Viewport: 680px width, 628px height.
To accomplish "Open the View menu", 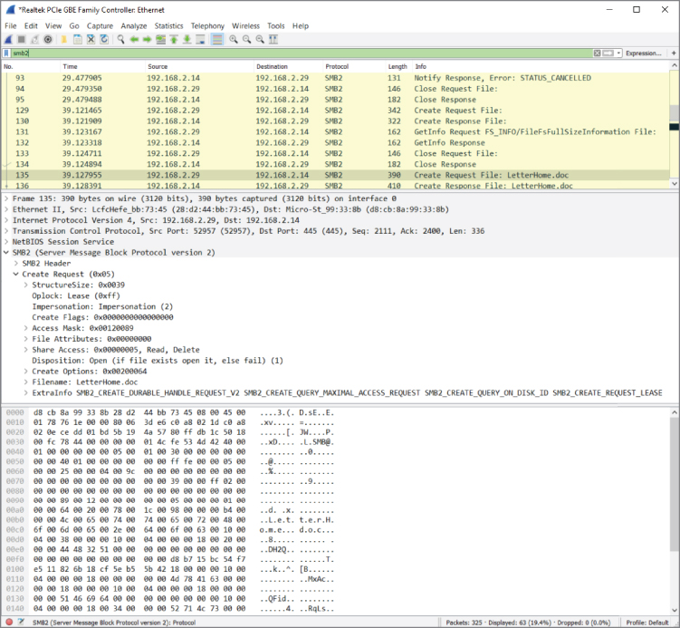I will (x=53, y=26).
